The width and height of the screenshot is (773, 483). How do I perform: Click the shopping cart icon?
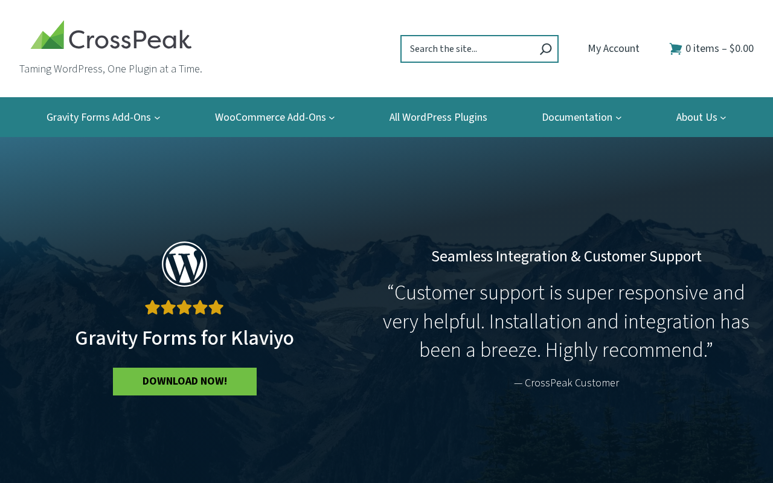click(x=676, y=49)
